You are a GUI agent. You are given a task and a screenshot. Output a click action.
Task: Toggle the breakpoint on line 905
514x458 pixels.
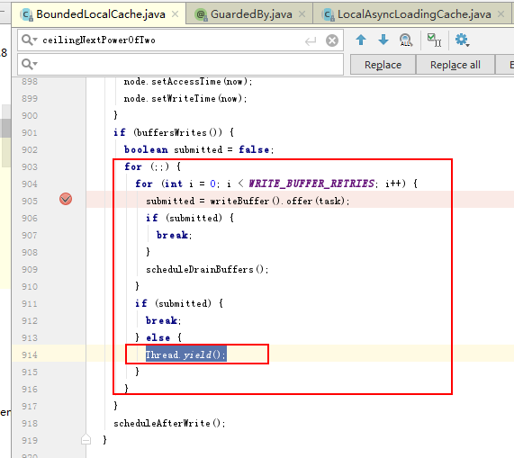click(x=66, y=199)
